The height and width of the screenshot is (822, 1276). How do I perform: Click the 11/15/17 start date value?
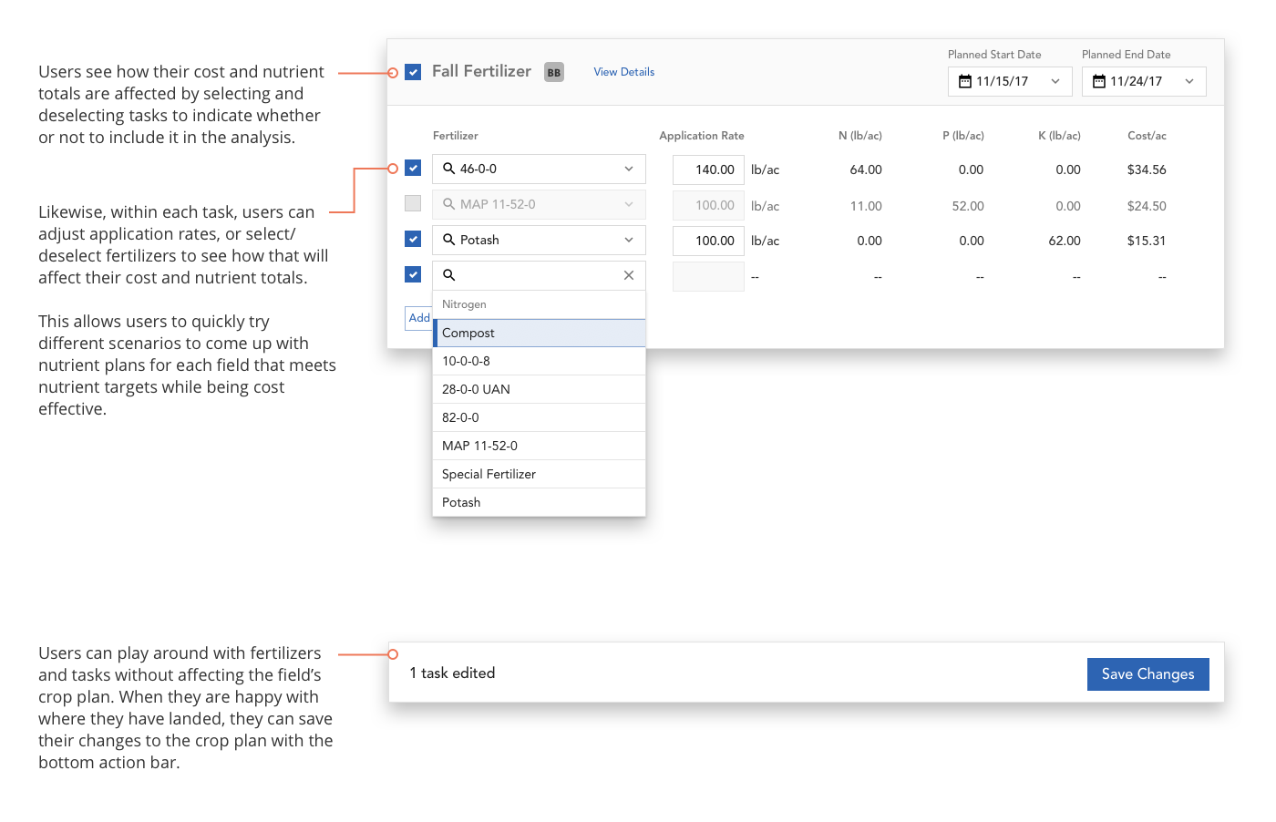tap(1002, 81)
